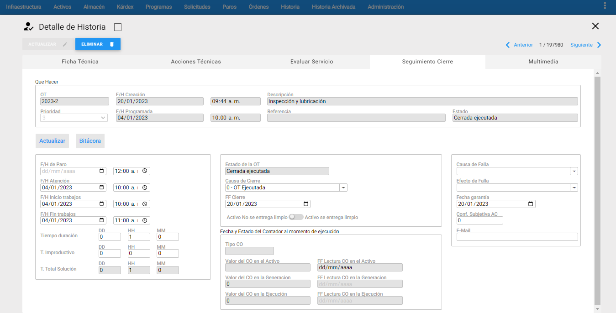Open the vertical three-dot options menu
Screen dimensions: 616x313
coord(605,6)
